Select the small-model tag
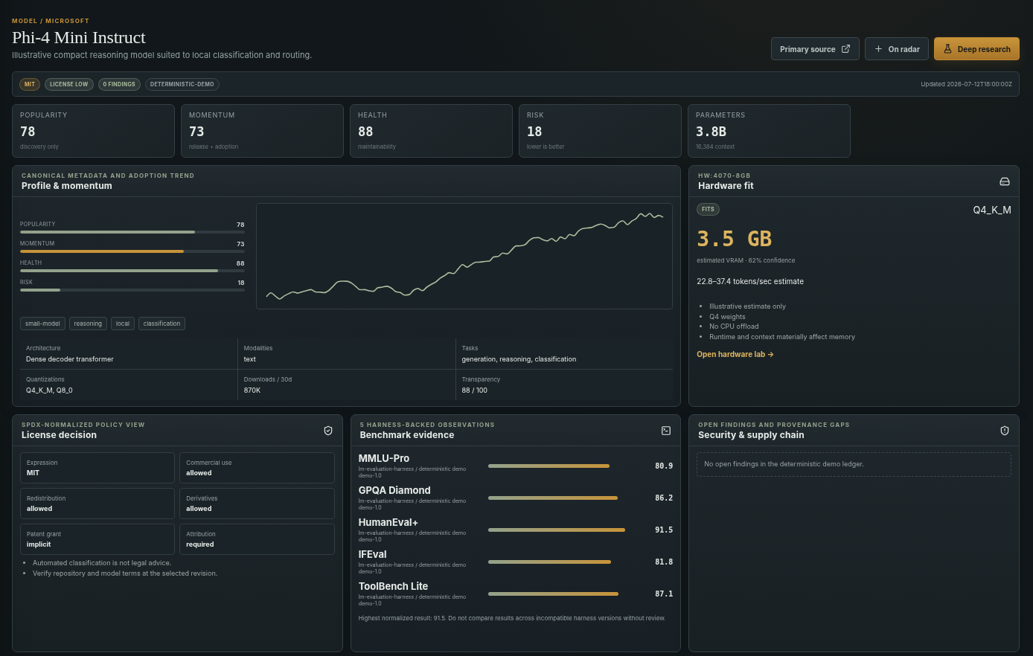This screenshot has height=656, width=1033. point(42,324)
